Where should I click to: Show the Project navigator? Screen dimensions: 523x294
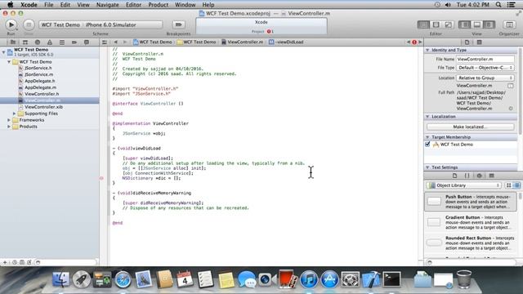[x=13, y=42]
